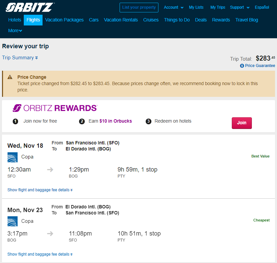Viewport: 277px width, 263px height.
Task: Click the Orbitz logo
Action: [x=30, y=7]
